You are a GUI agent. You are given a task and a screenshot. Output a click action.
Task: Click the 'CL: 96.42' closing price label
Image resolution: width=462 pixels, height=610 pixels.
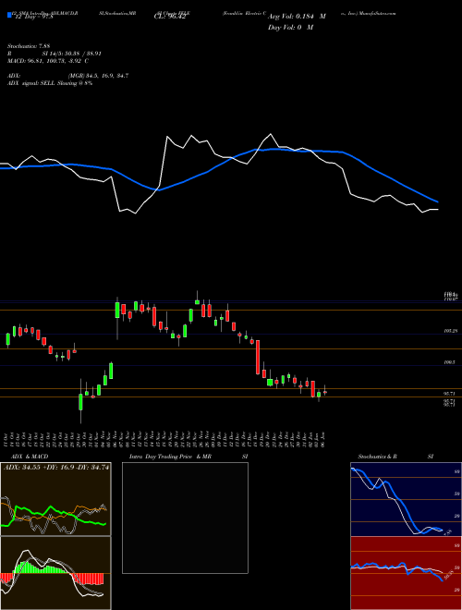(169, 17)
